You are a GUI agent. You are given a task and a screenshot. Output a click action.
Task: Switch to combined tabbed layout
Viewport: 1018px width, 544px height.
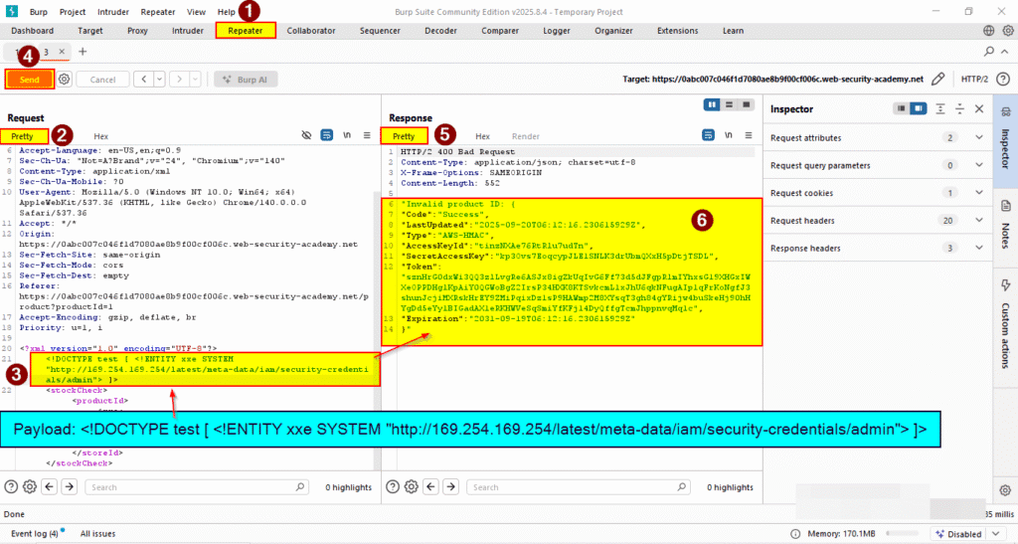(747, 104)
